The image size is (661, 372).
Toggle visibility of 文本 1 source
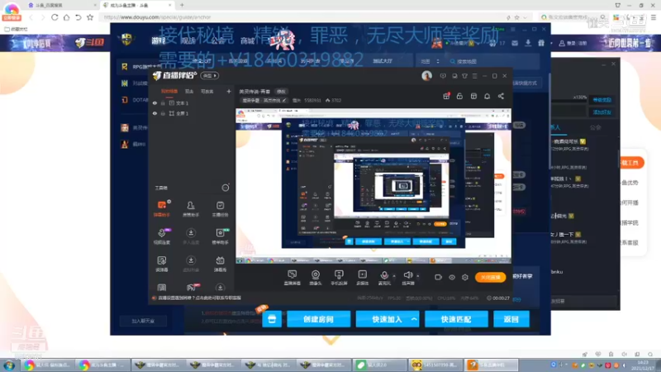coord(155,103)
